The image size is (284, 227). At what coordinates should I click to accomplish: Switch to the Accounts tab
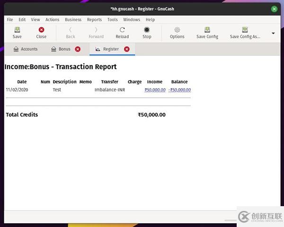pos(26,49)
